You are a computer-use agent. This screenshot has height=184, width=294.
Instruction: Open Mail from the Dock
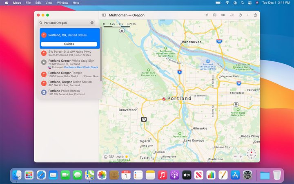pos(53,175)
